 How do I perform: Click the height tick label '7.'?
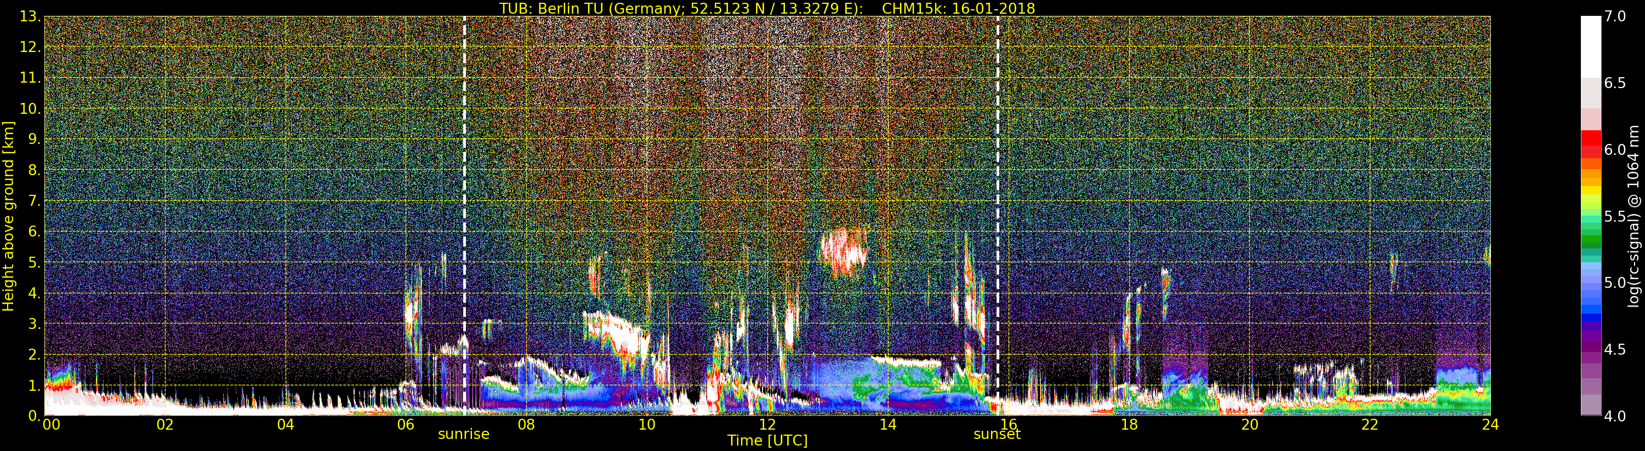34,201
